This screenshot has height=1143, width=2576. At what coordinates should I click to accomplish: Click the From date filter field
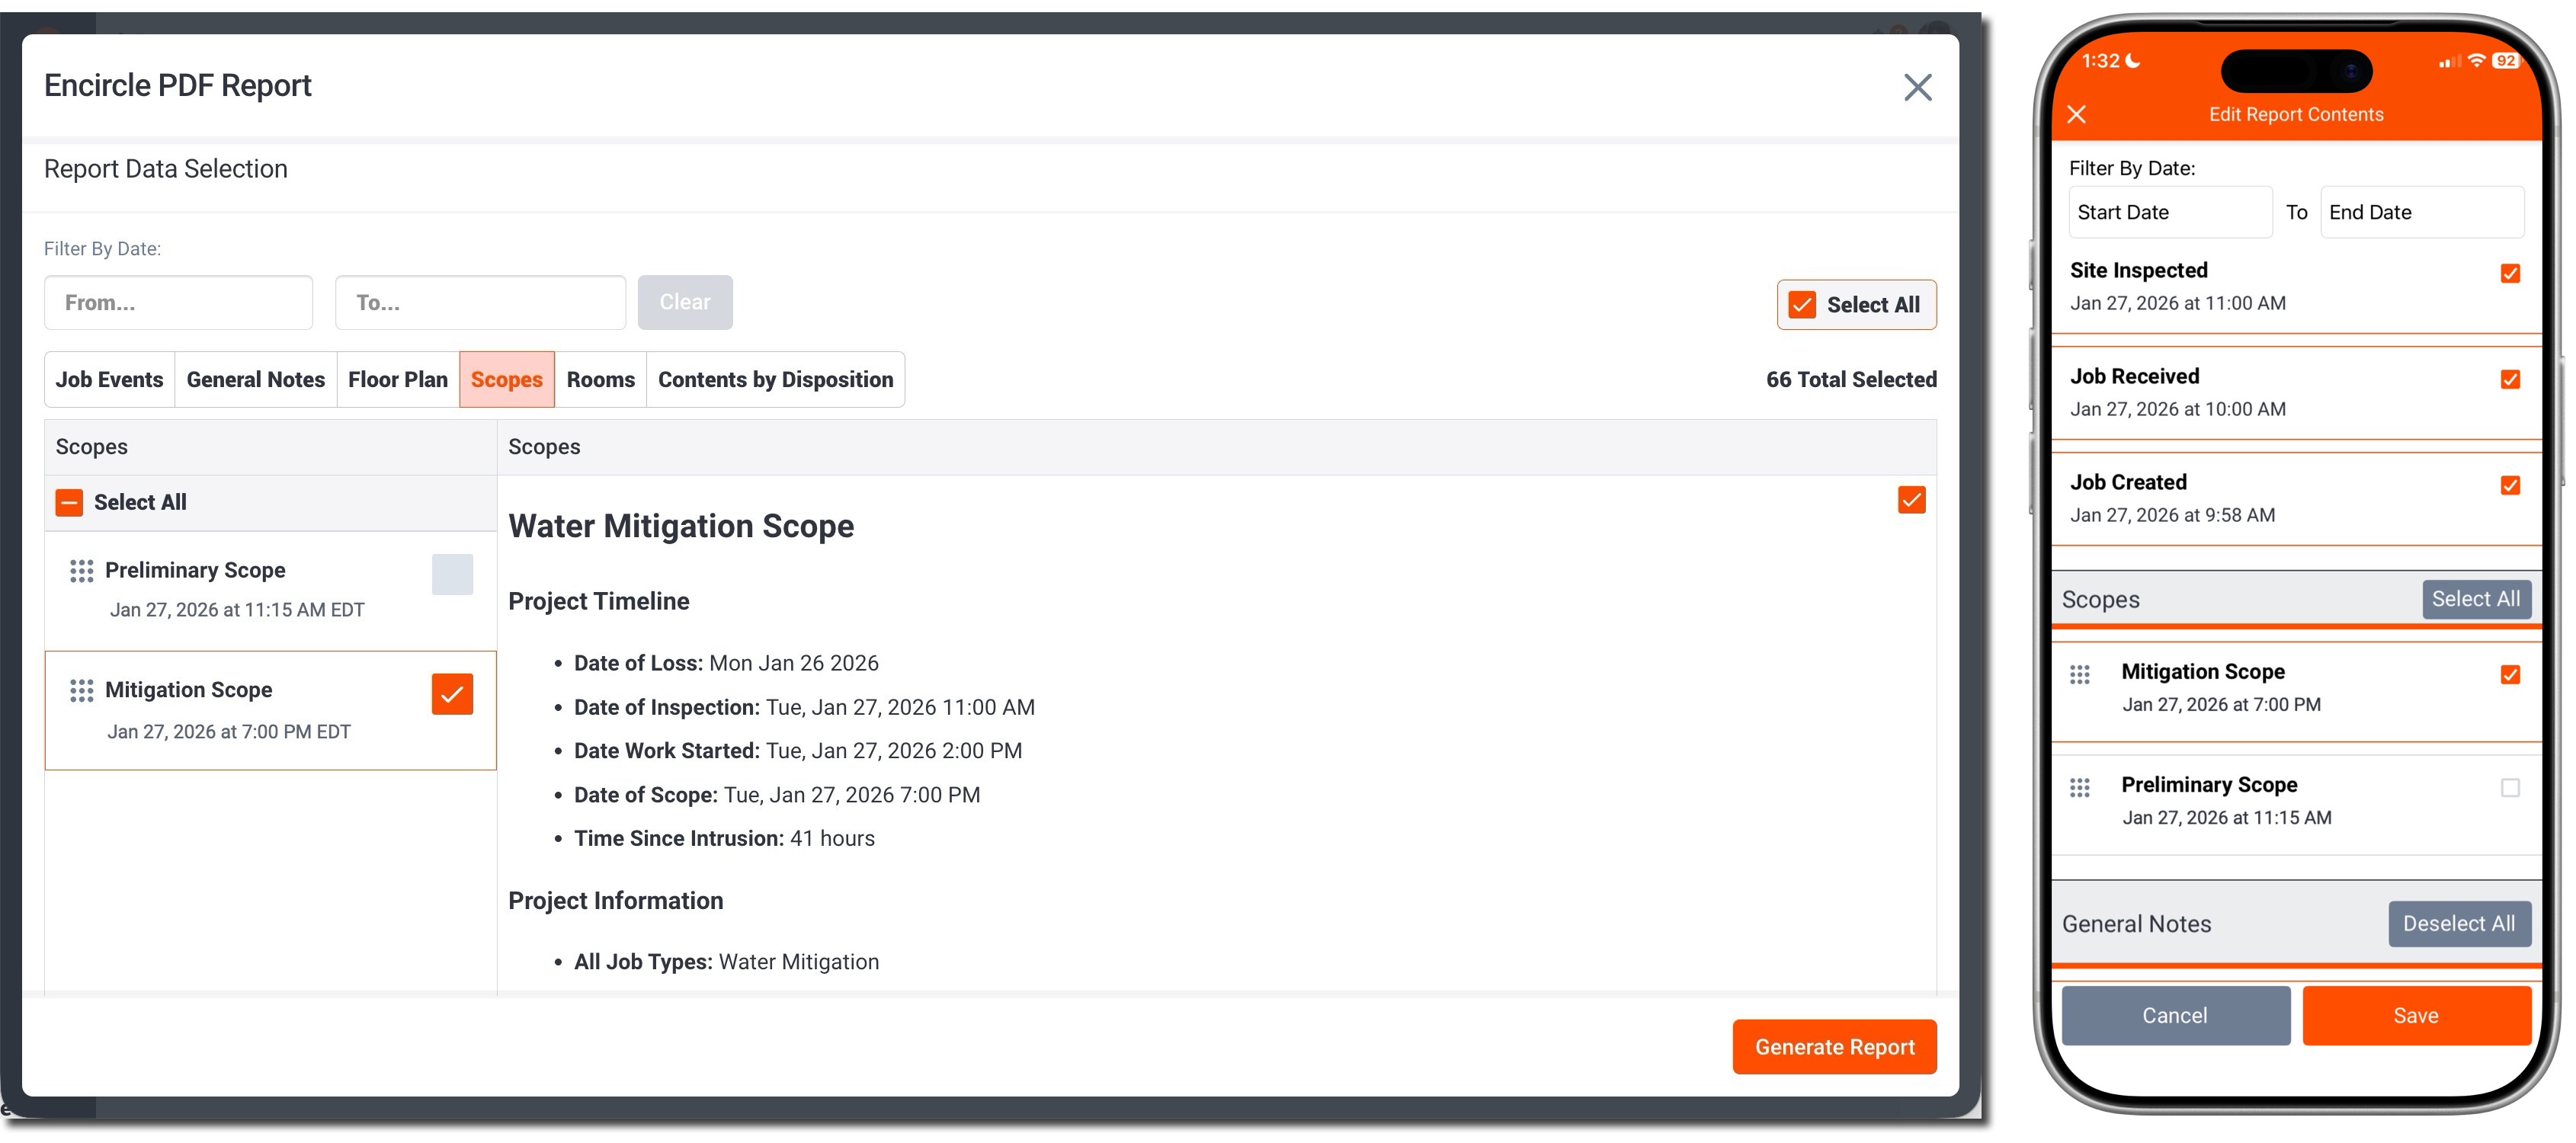[178, 302]
